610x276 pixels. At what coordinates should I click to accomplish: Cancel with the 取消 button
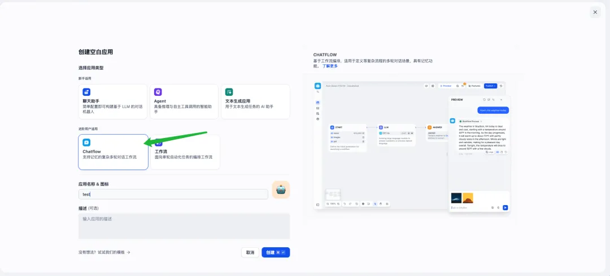point(250,252)
